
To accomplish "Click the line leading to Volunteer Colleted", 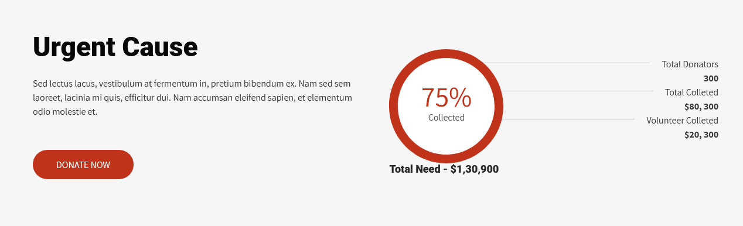I will [568, 119].
